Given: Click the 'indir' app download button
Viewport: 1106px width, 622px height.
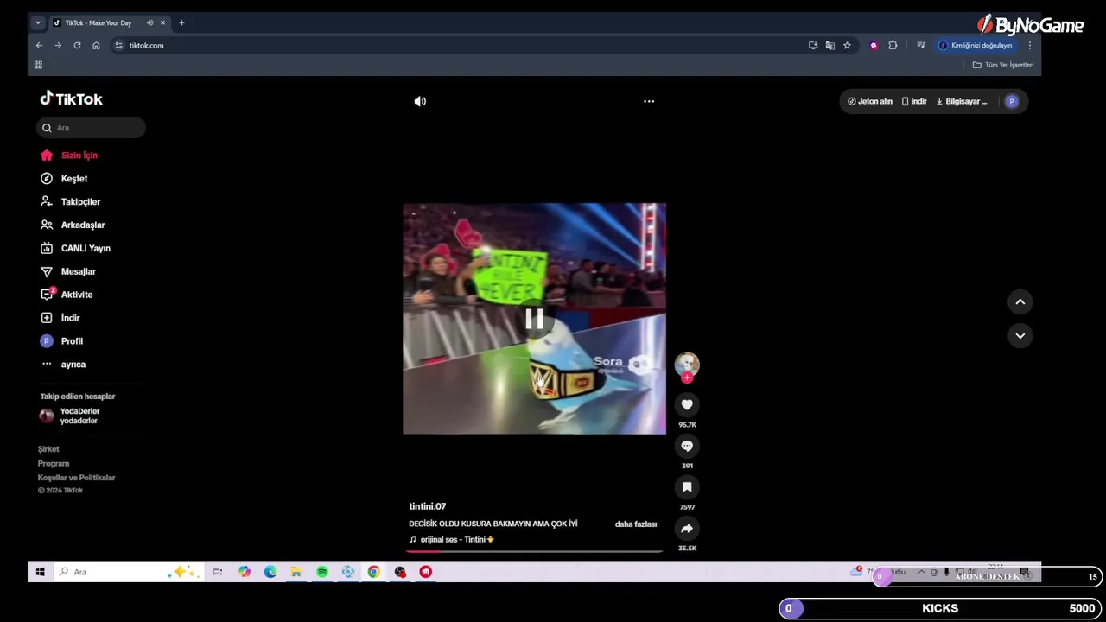Looking at the screenshot, I should (914, 101).
